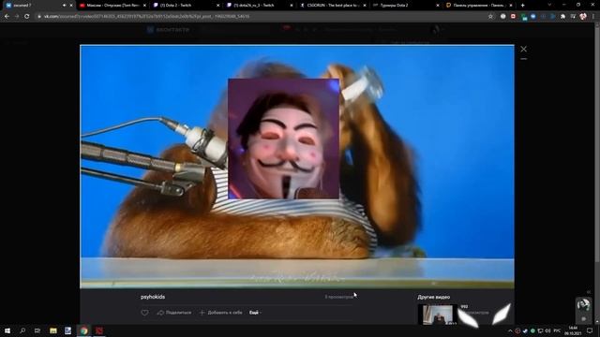Switch to the dota2ti_ru_2 Twitch tab
Viewport: 600px width, 337px height.
(259, 6)
